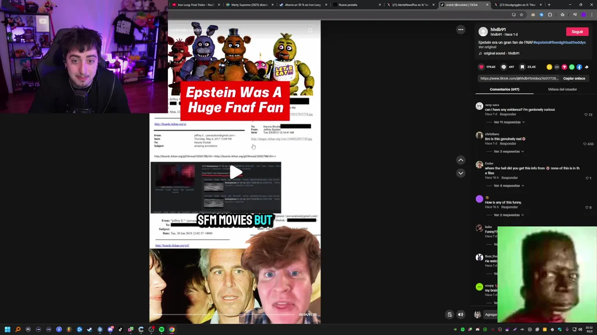The height and width of the screenshot is (335, 597).
Task: Close the Nueva pestaña tab
Action: [x=380, y=5]
